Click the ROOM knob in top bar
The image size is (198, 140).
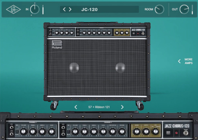[159, 10]
